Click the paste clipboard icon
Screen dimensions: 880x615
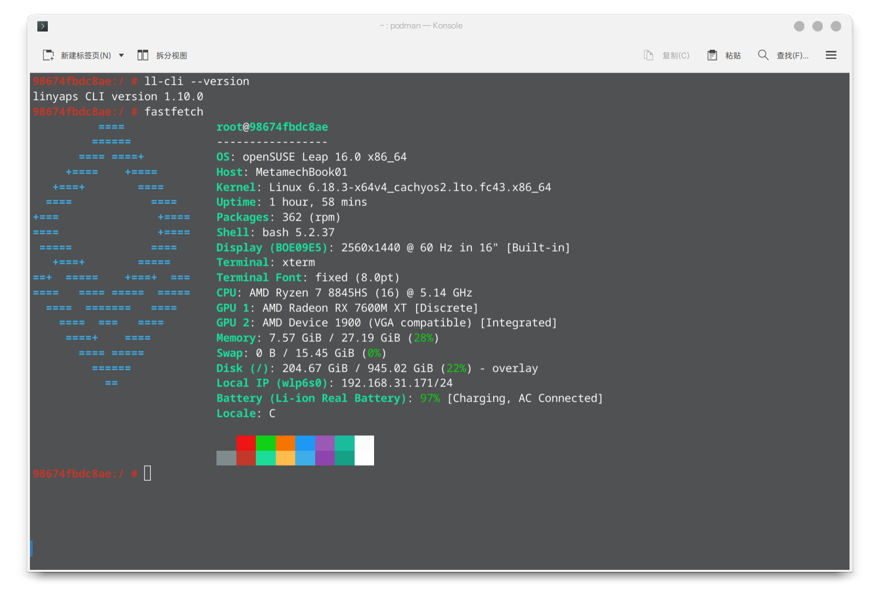[x=712, y=55]
